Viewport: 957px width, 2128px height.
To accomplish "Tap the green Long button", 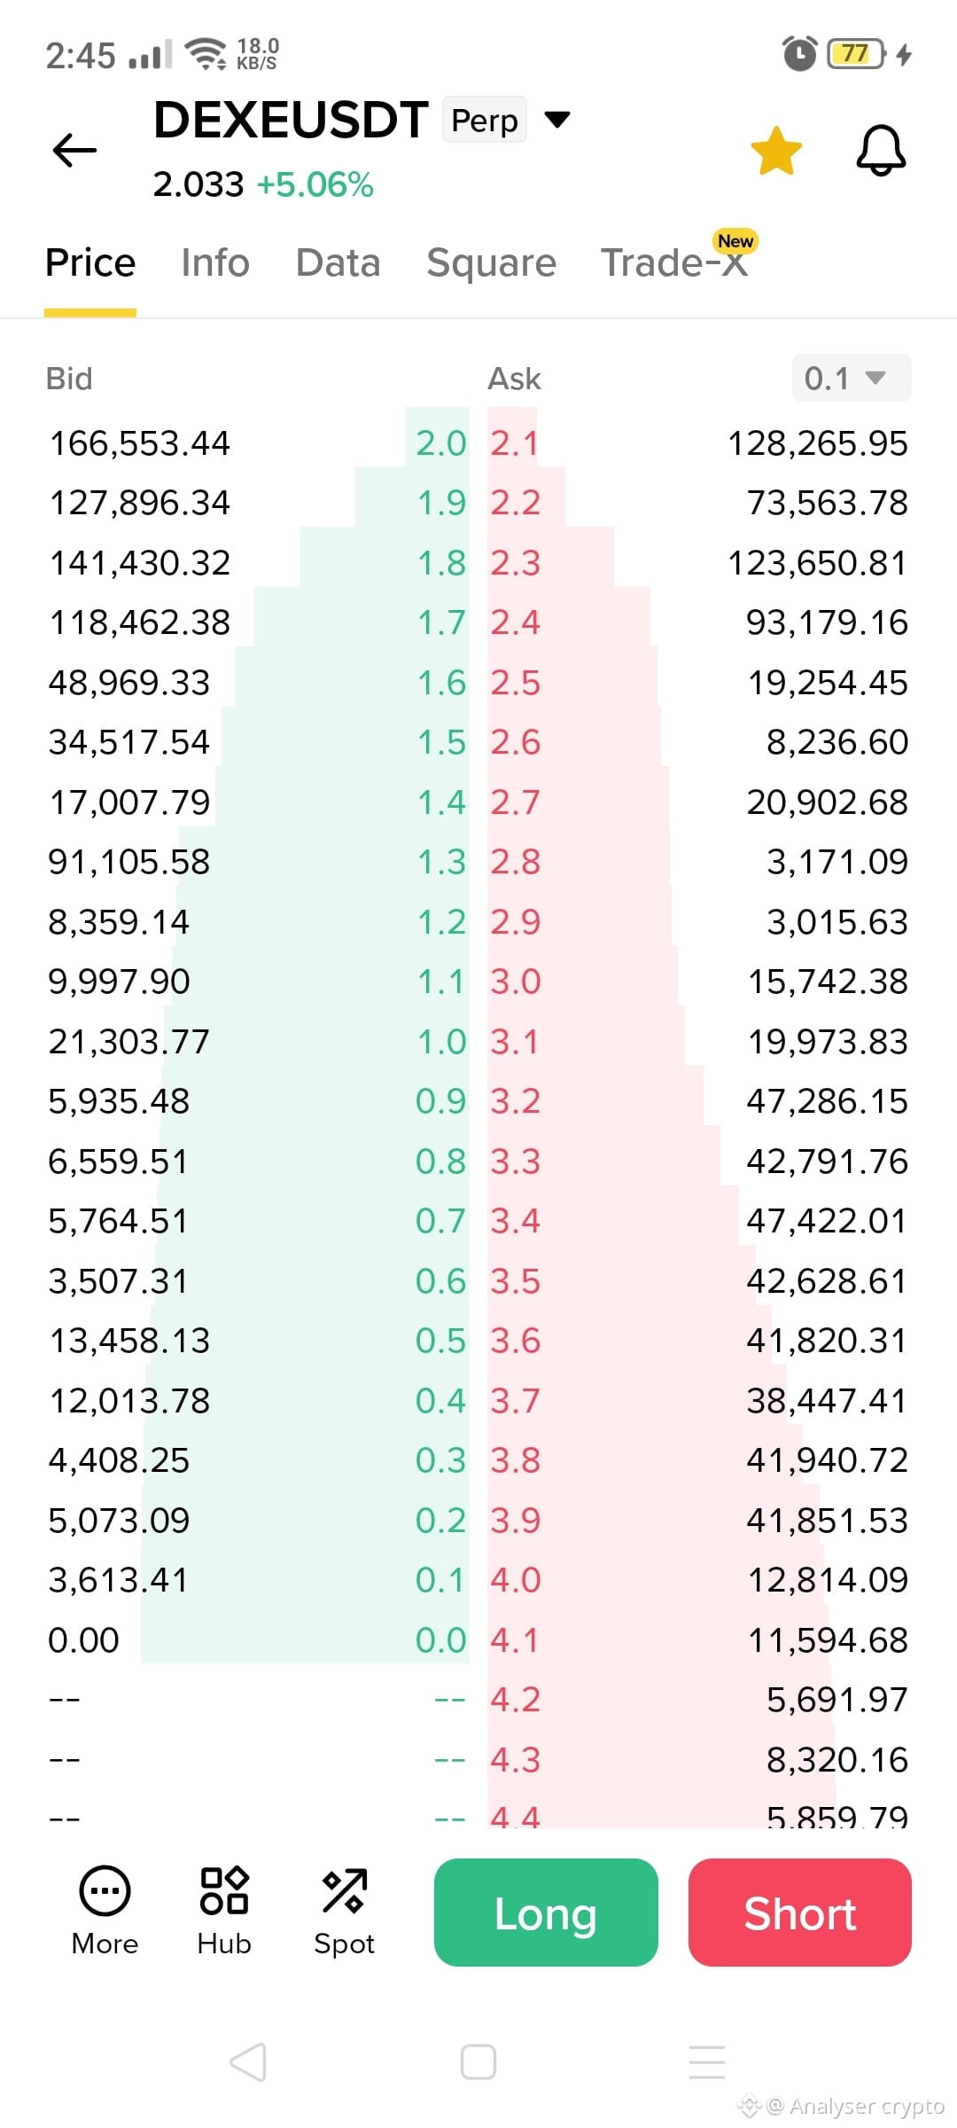I will 546,1913.
